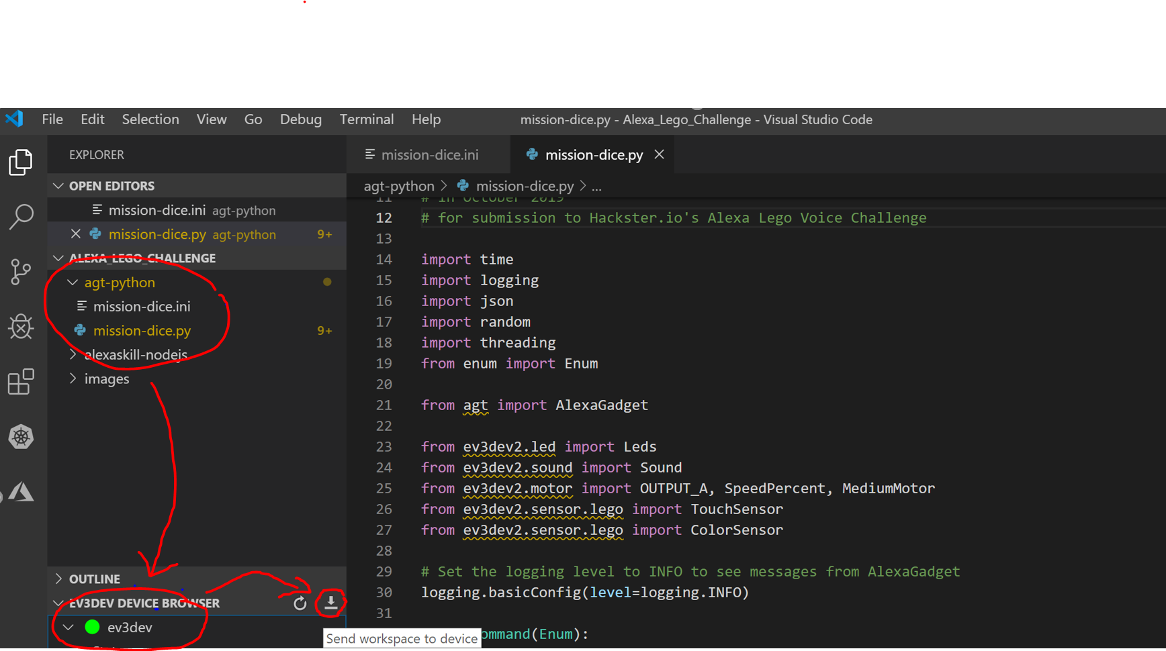Click Python file icon of mission-dice.py tree item

click(80, 330)
